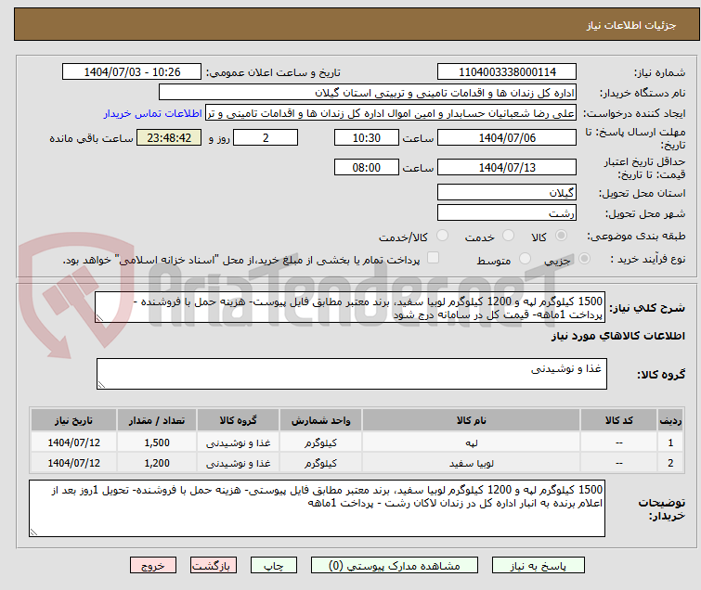Click the تاریخ نیاز column header

point(73,420)
